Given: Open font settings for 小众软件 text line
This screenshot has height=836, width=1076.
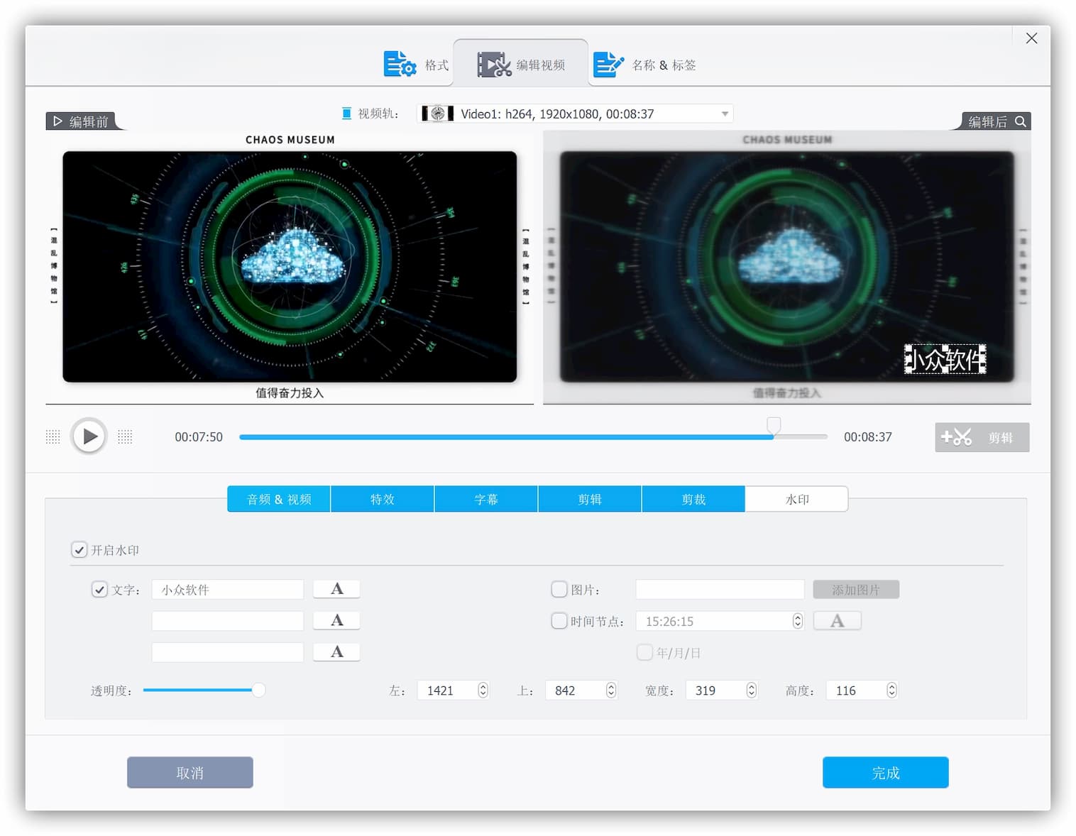Looking at the screenshot, I should [x=336, y=589].
